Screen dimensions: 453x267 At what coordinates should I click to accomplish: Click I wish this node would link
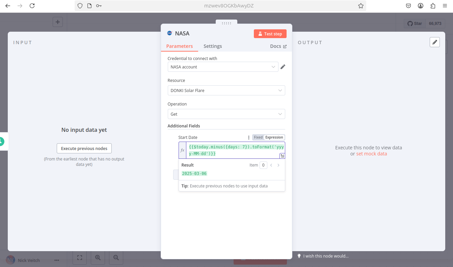pos(323,256)
